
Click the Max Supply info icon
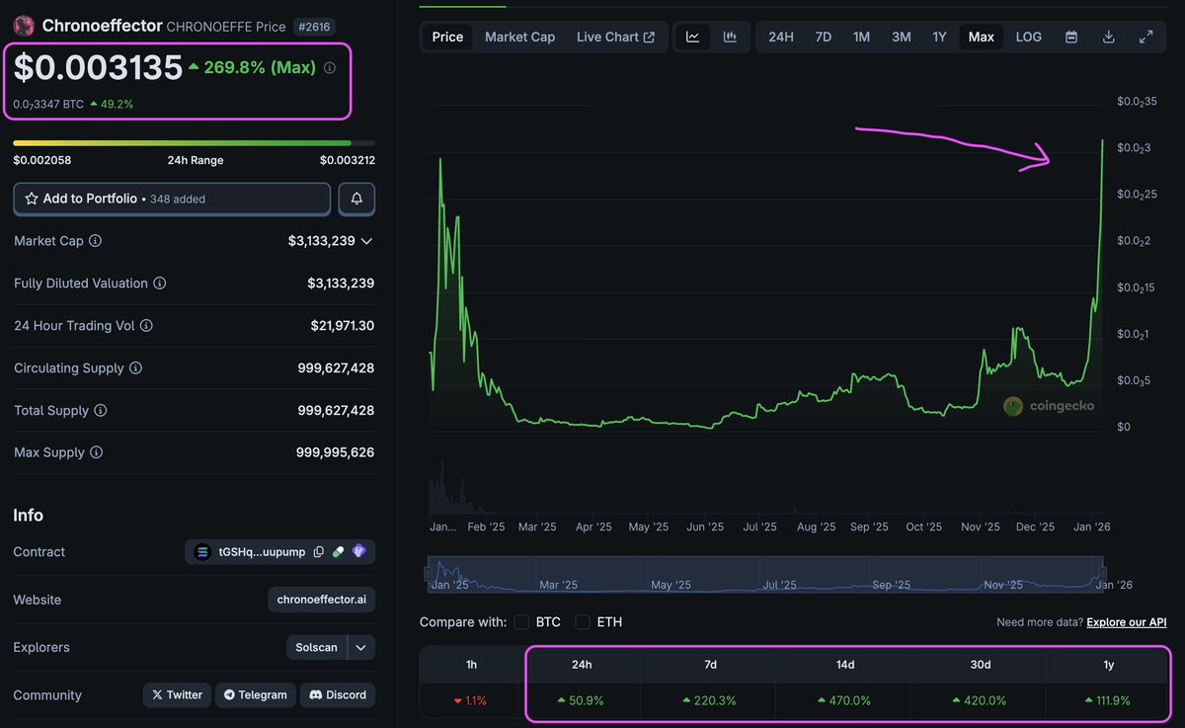click(96, 453)
